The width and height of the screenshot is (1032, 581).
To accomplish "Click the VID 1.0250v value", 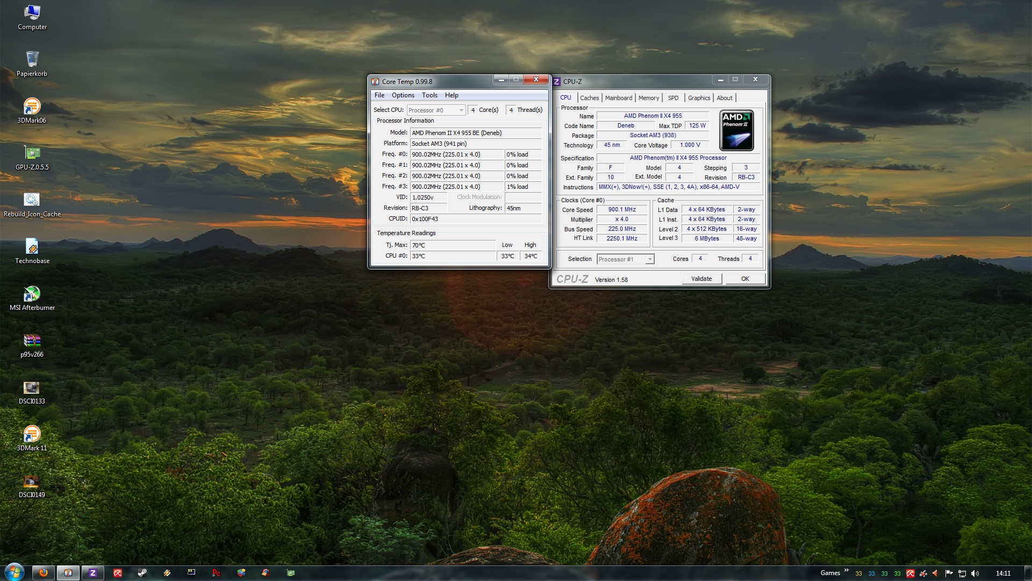I will [428, 197].
